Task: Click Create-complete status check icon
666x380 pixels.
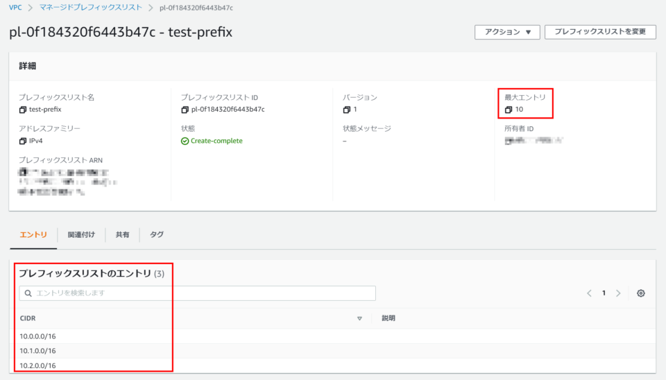Action: point(185,141)
